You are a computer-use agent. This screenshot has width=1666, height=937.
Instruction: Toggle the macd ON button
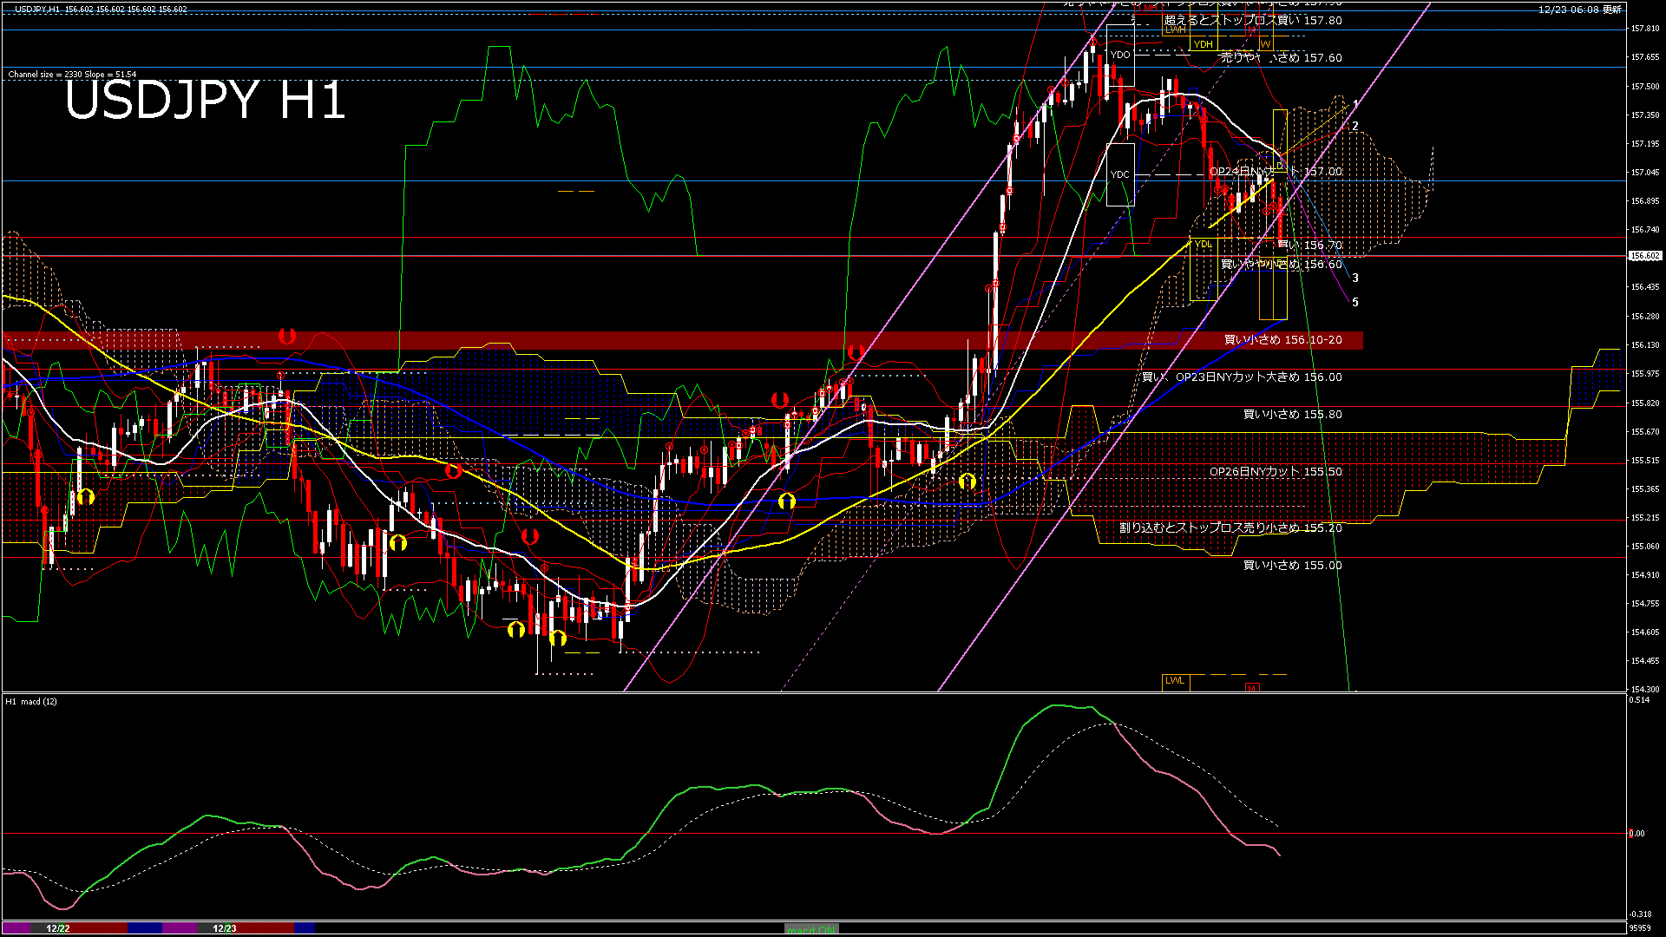[811, 928]
